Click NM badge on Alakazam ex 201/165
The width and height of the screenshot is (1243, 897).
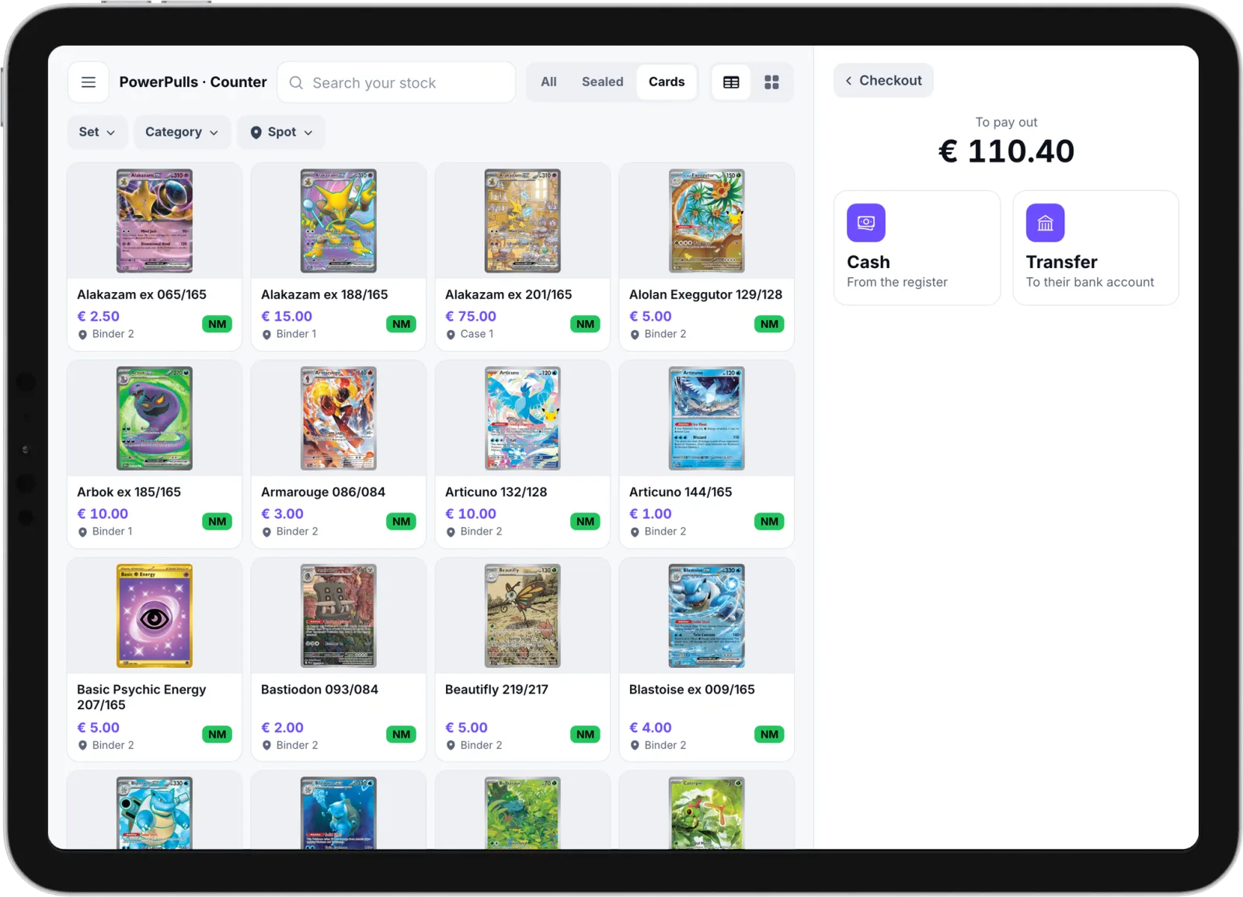pyautogui.click(x=585, y=324)
